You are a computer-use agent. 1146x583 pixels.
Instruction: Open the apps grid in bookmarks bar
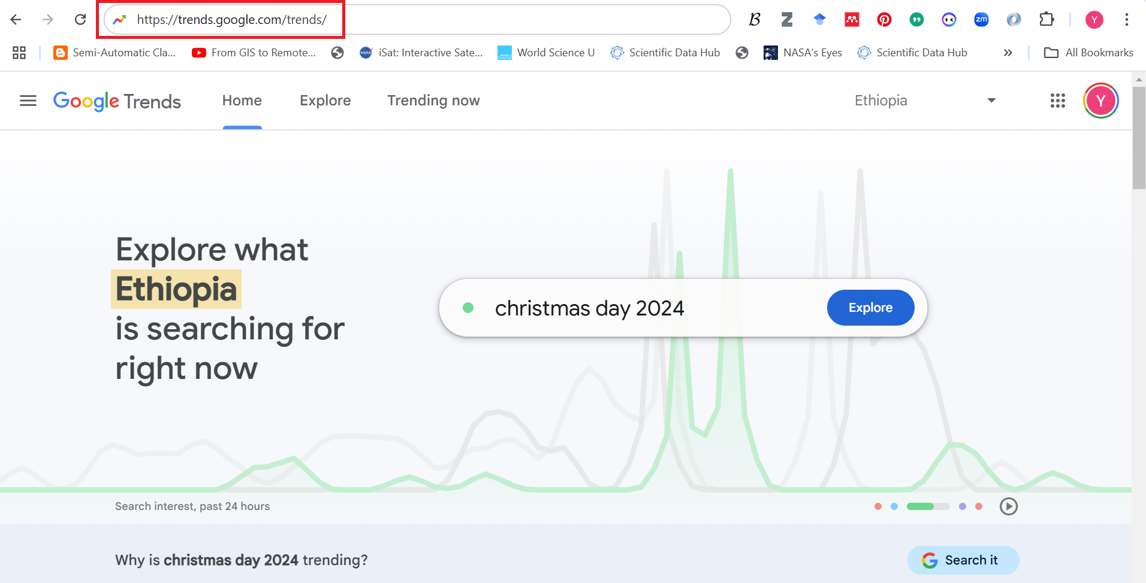point(19,53)
